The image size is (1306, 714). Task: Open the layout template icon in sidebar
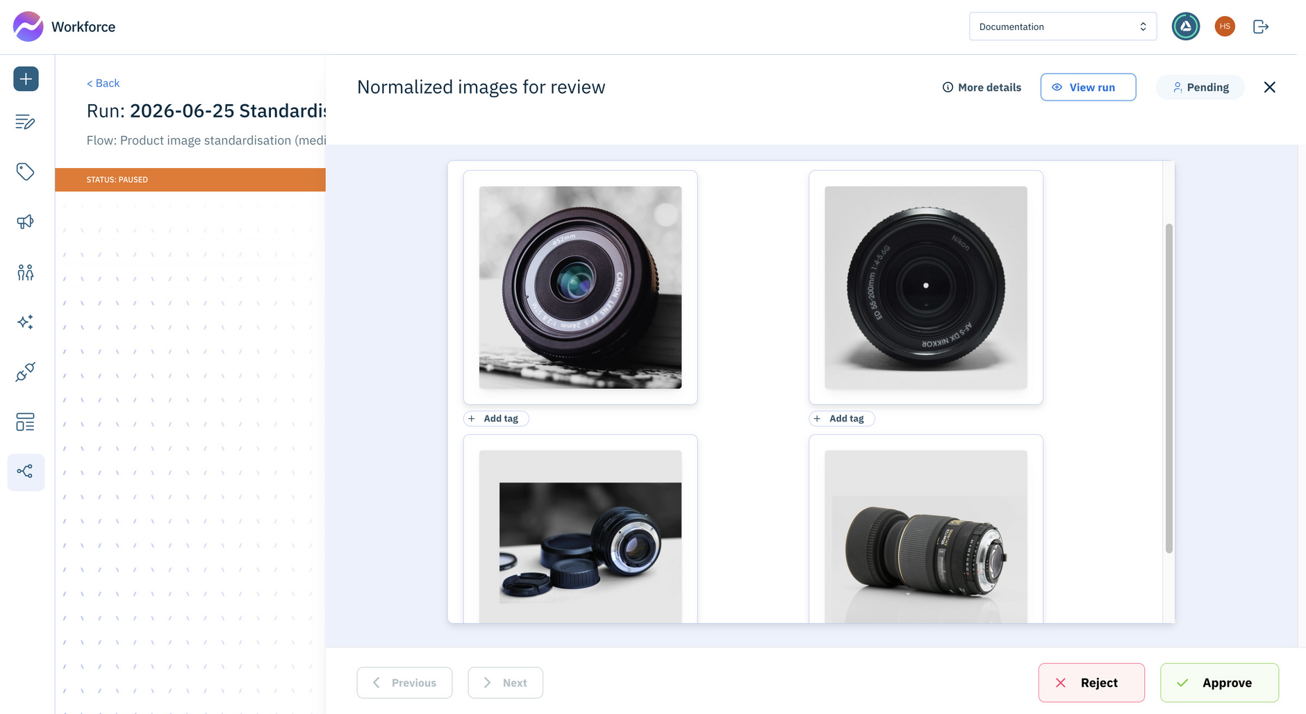(x=26, y=422)
